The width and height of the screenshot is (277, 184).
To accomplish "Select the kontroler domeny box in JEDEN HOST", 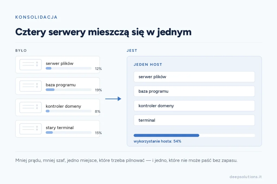I will [x=194, y=106].
